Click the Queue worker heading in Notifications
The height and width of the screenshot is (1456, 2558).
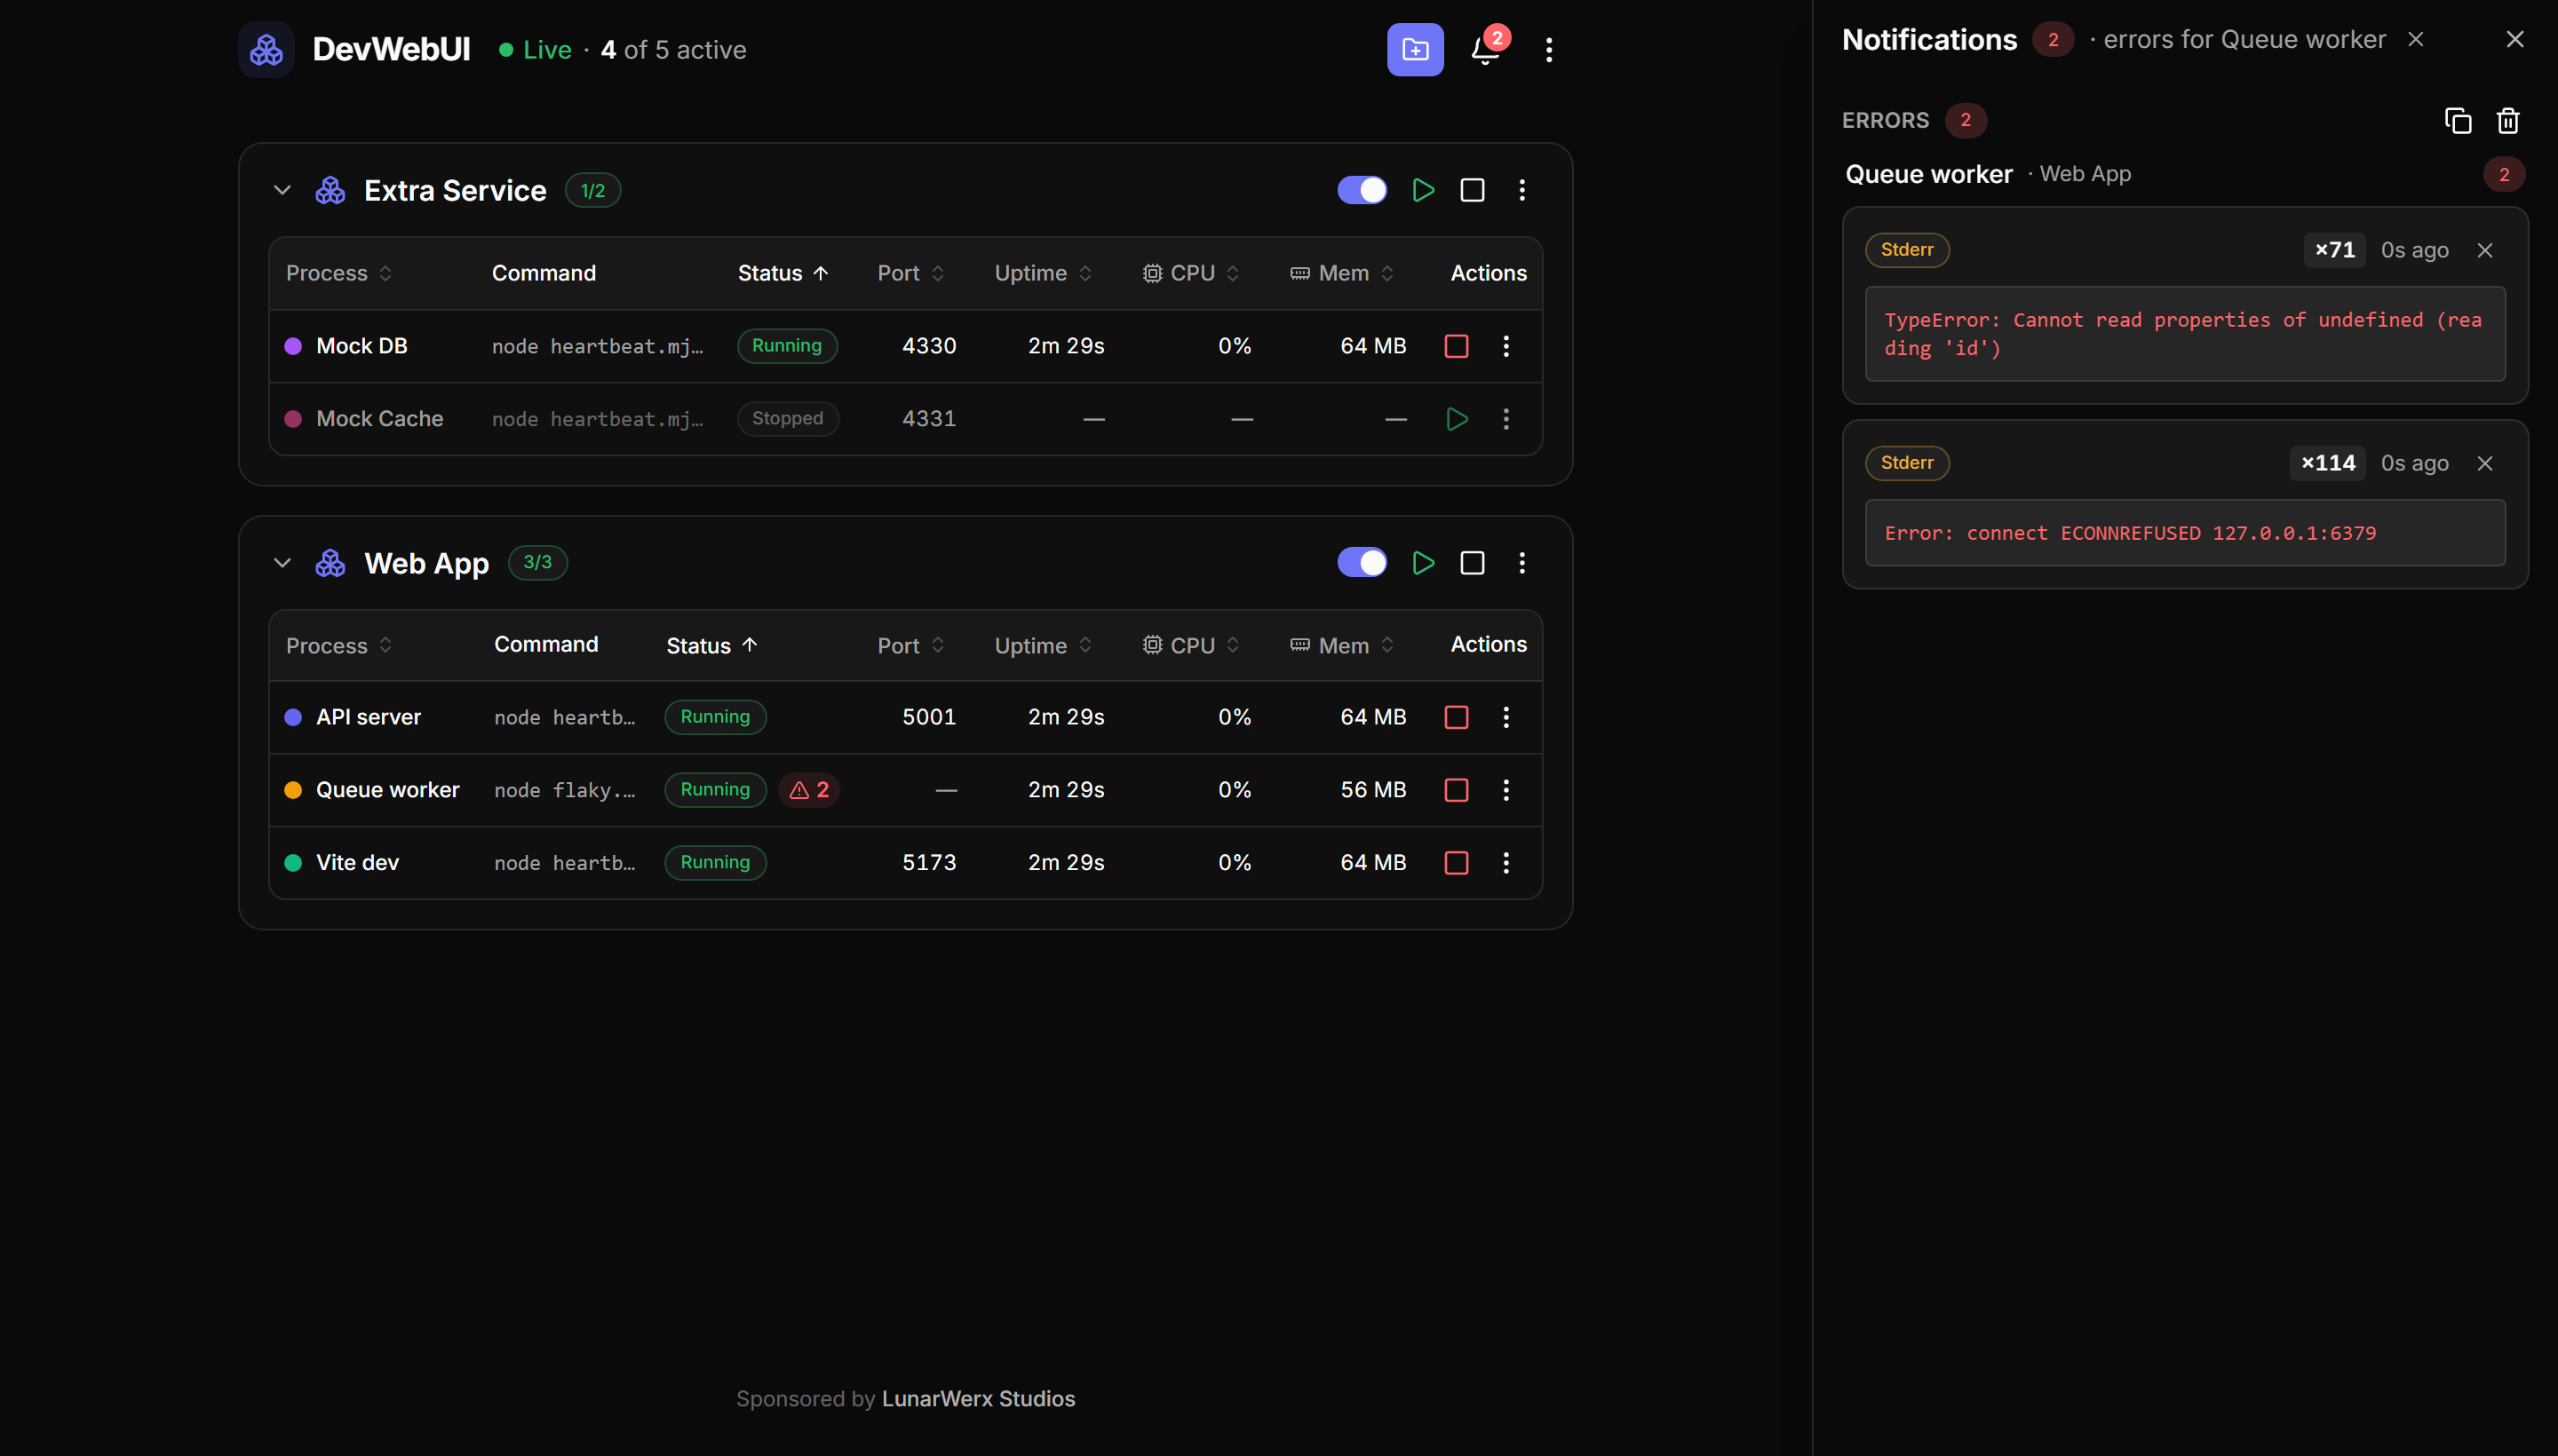(x=1927, y=174)
